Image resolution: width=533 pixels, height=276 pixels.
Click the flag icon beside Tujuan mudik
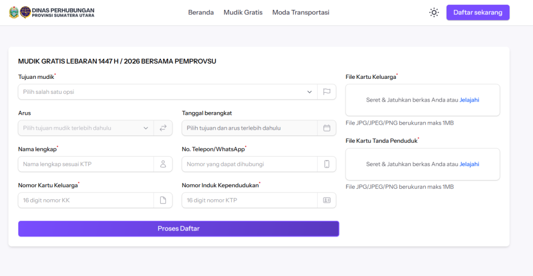(x=327, y=92)
